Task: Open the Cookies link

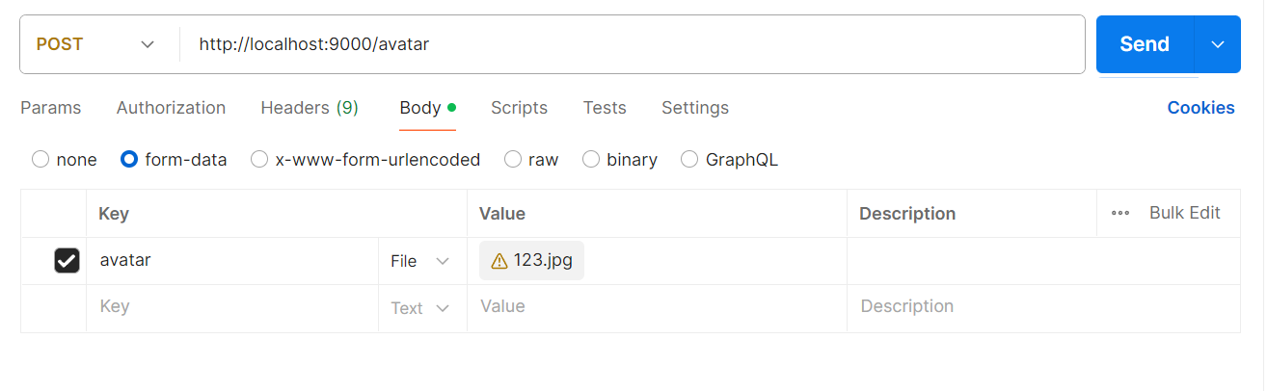Action: click(1200, 108)
